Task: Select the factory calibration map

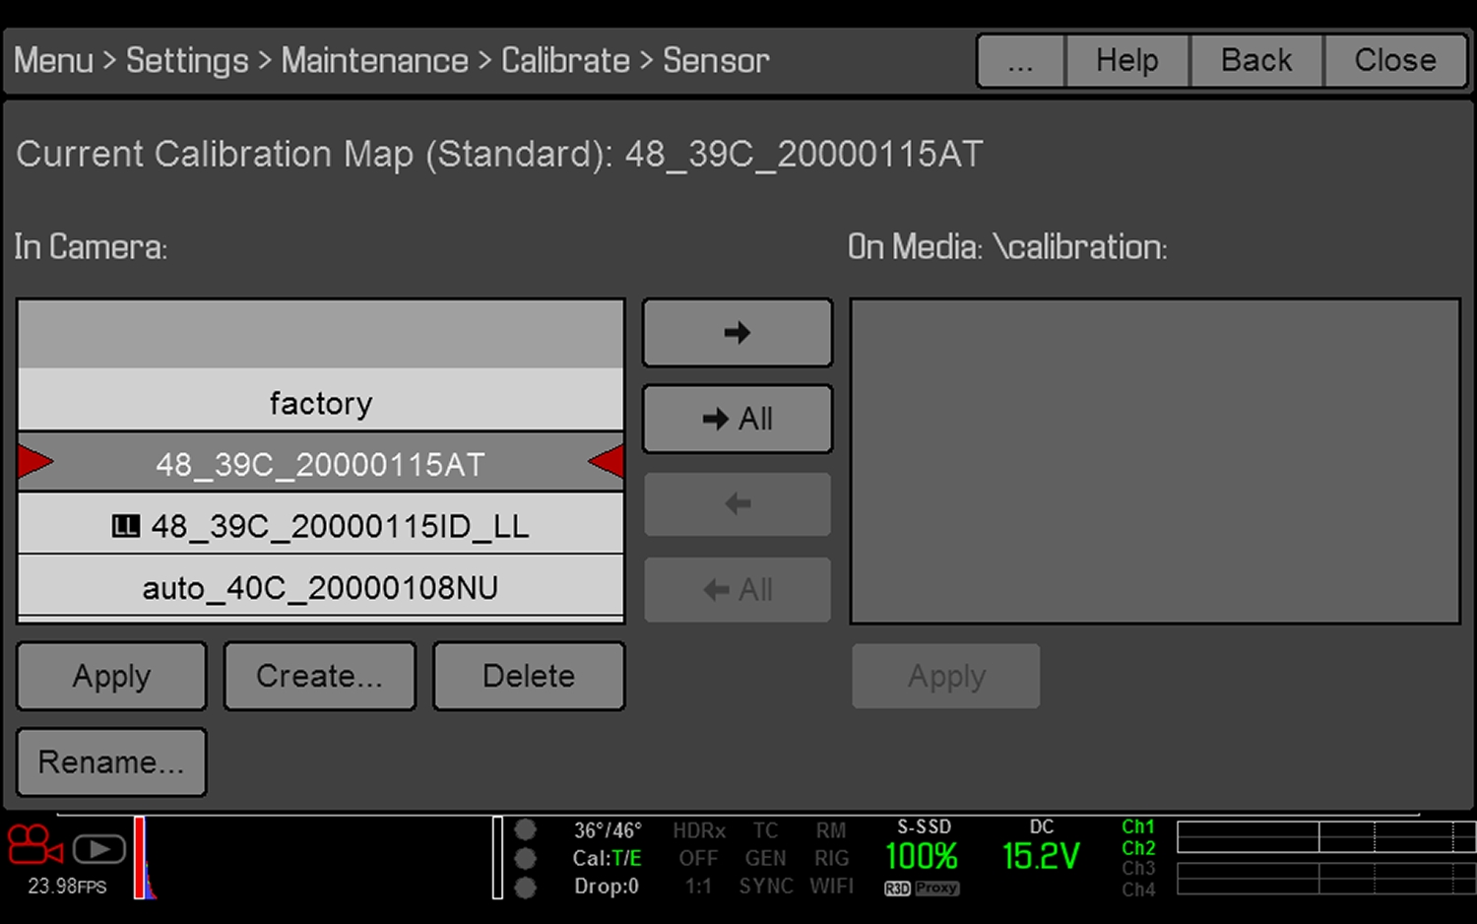Action: point(320,402)
